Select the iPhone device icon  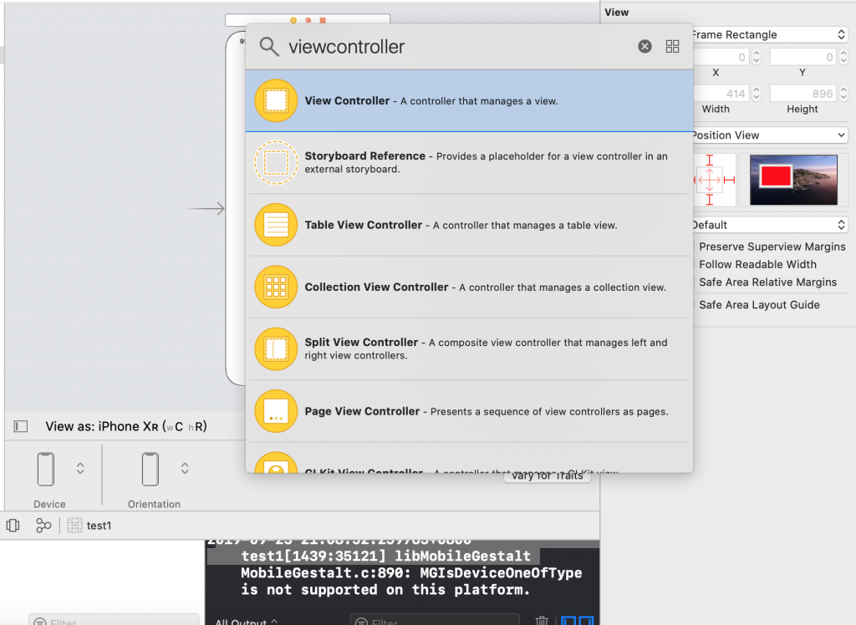tap(46, 469)
